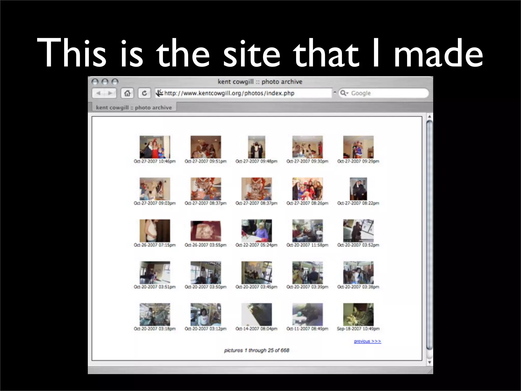The height and width of the screenshot is (391, 521).
Task: Open photo dated Oct-20-2007 03:51pm
Action: [x=155, y=272]
